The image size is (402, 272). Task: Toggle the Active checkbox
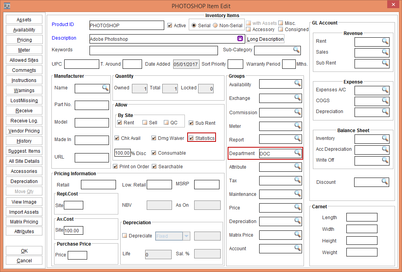[170, 26]
